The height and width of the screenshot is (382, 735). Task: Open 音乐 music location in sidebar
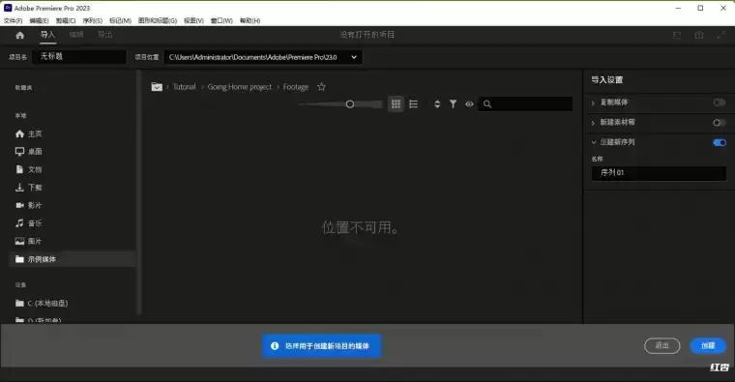click(29, 223)
